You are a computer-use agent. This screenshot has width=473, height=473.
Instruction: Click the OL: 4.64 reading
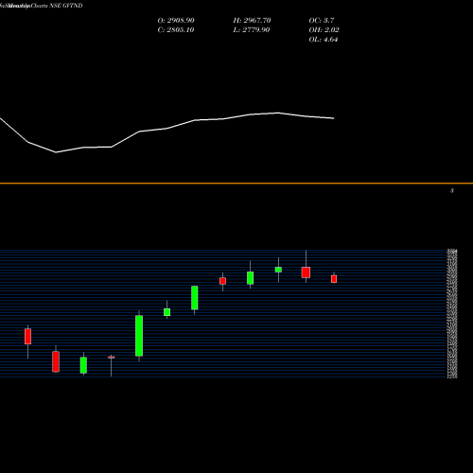coord(324,40)
